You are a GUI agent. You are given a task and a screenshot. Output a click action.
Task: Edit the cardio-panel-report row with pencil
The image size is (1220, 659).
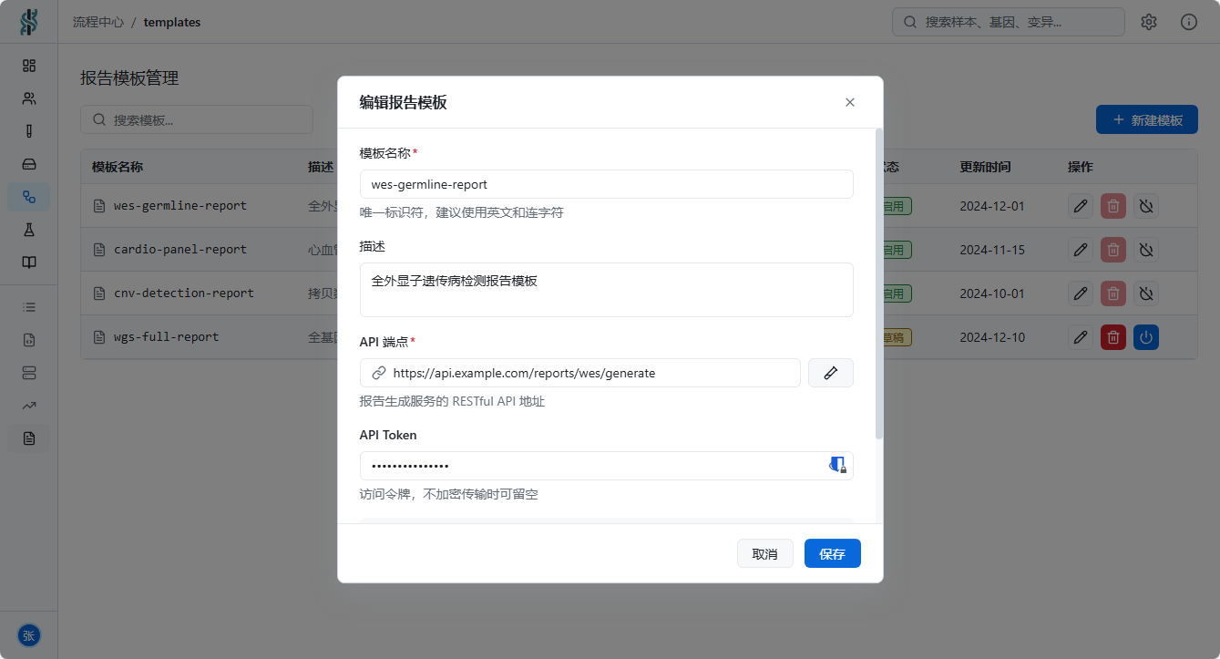[x=1081, y=250]
